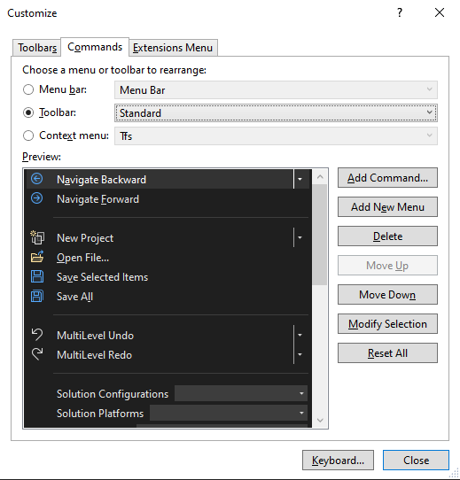This screenshot has width=460, height=480.
Task: Click the Navigate Backward arrow icon
Action: click(x=36, y=179)
